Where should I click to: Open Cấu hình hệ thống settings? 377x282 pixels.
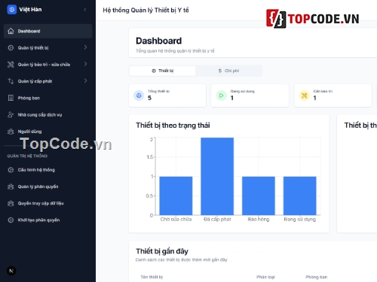48,170
